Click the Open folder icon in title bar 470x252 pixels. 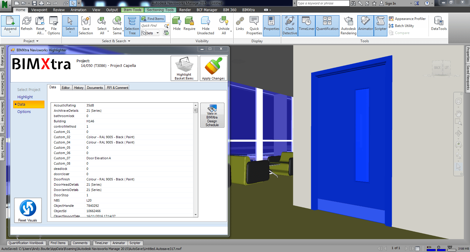point(24,3)
